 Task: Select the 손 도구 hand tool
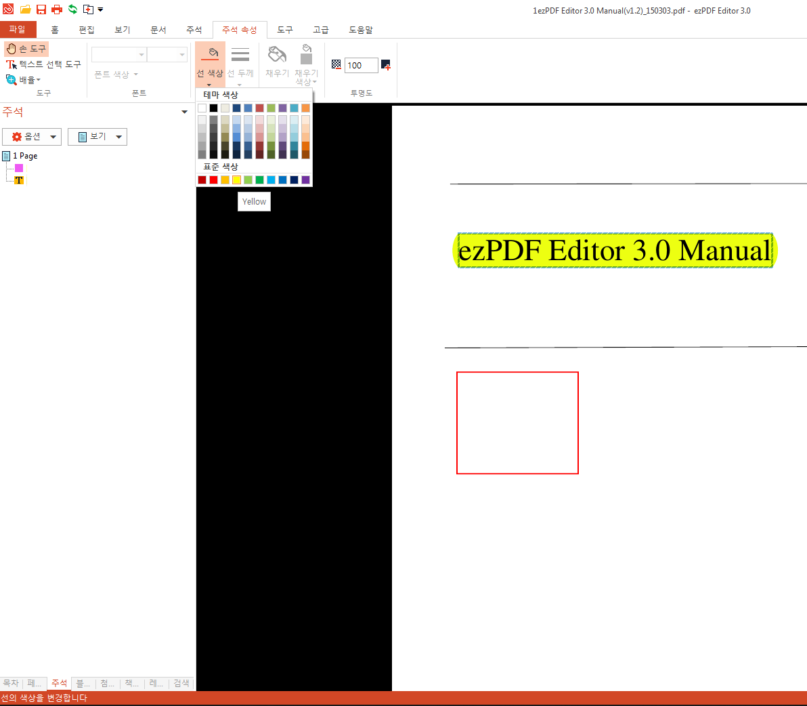tap(26, 49)
